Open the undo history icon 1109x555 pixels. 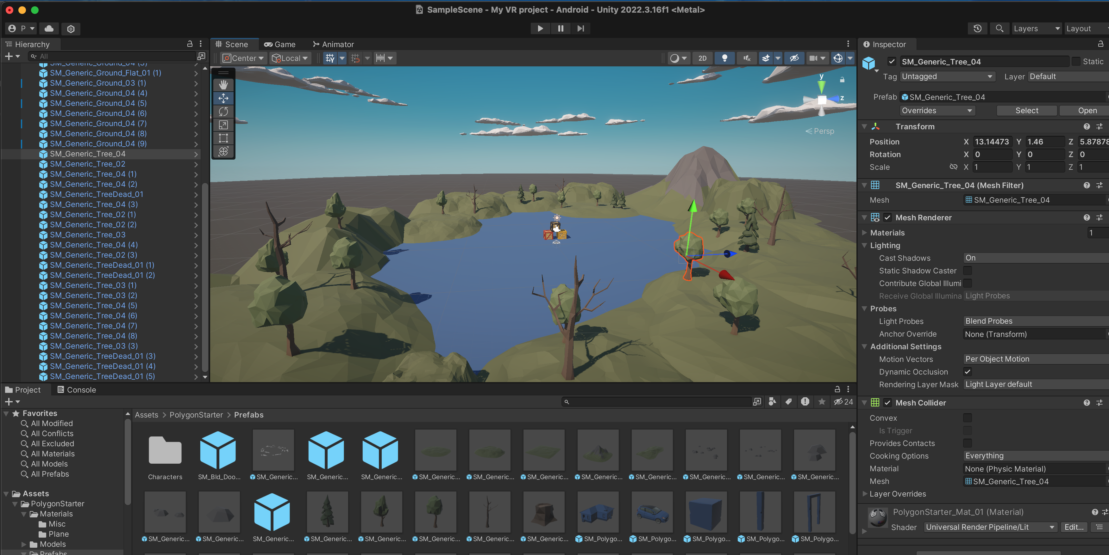click(977, 28)
